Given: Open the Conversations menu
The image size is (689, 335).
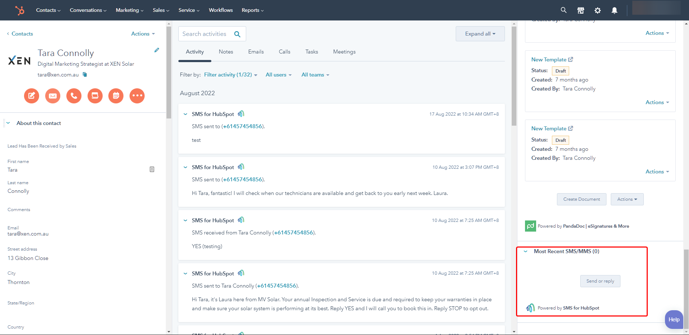Looking at the screenshot, I should tap(88, 10).
